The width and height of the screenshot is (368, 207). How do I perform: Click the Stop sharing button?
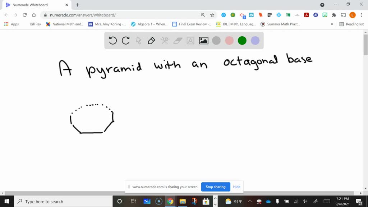(x=216, y=187)
